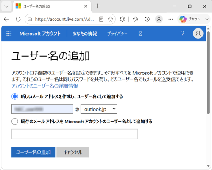
Task: Click the account.live.com address bar
Action: 64,19
